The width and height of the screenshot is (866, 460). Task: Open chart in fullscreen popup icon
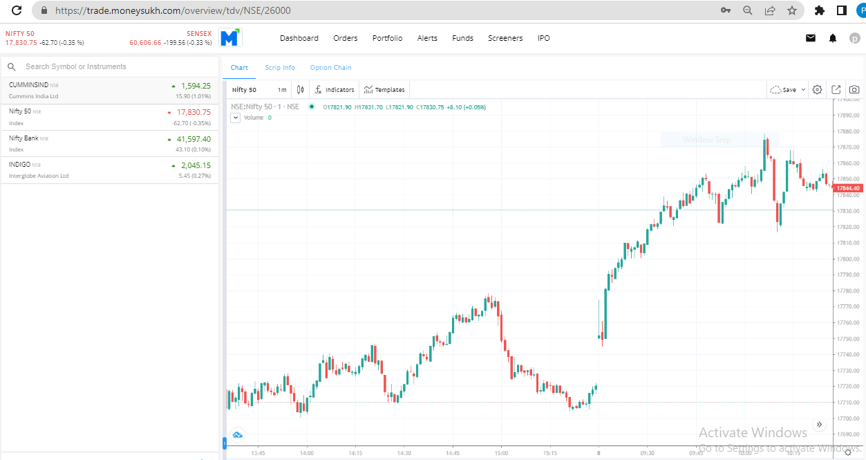coord(836,90)
